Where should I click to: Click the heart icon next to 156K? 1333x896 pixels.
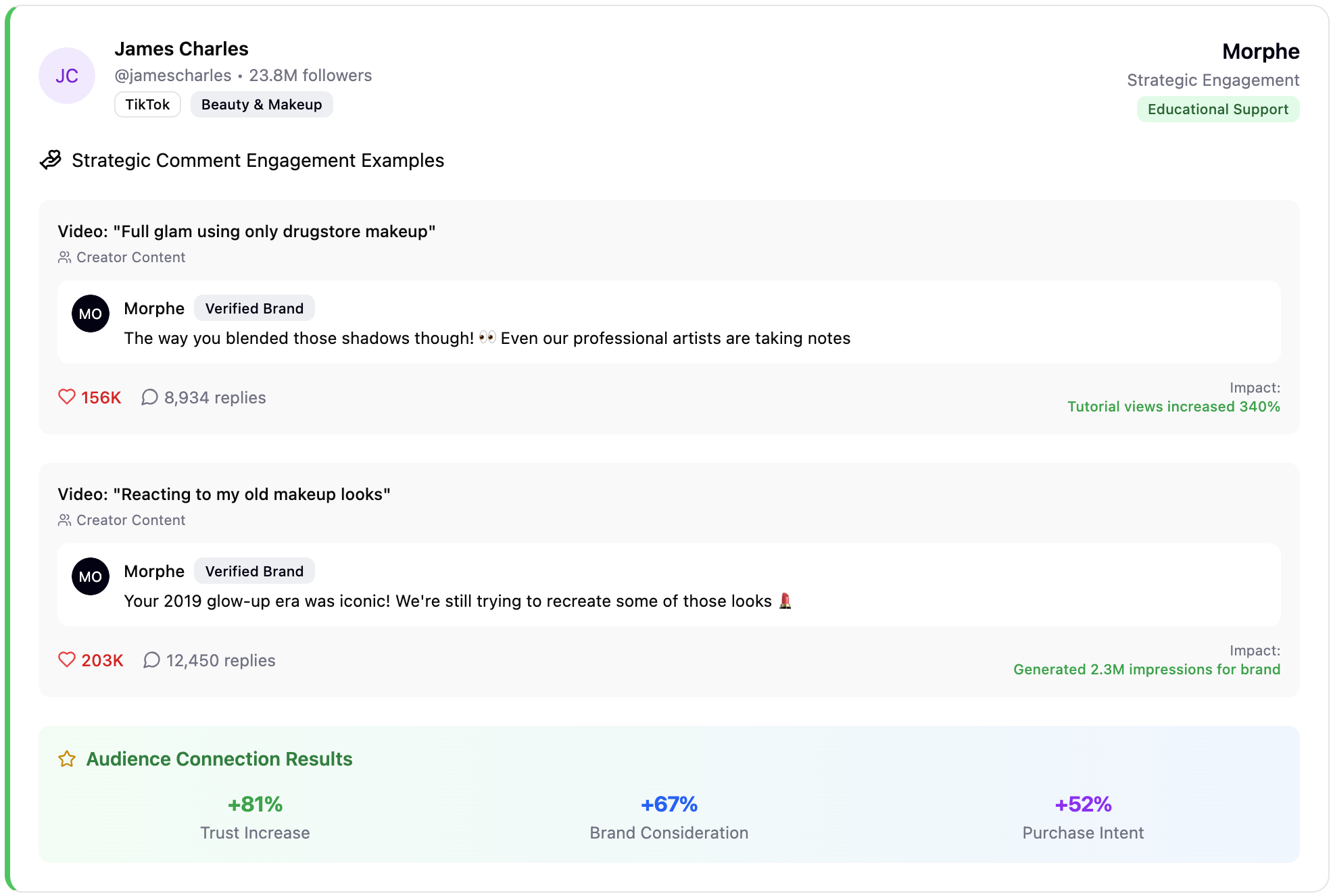tap(66, 397)
